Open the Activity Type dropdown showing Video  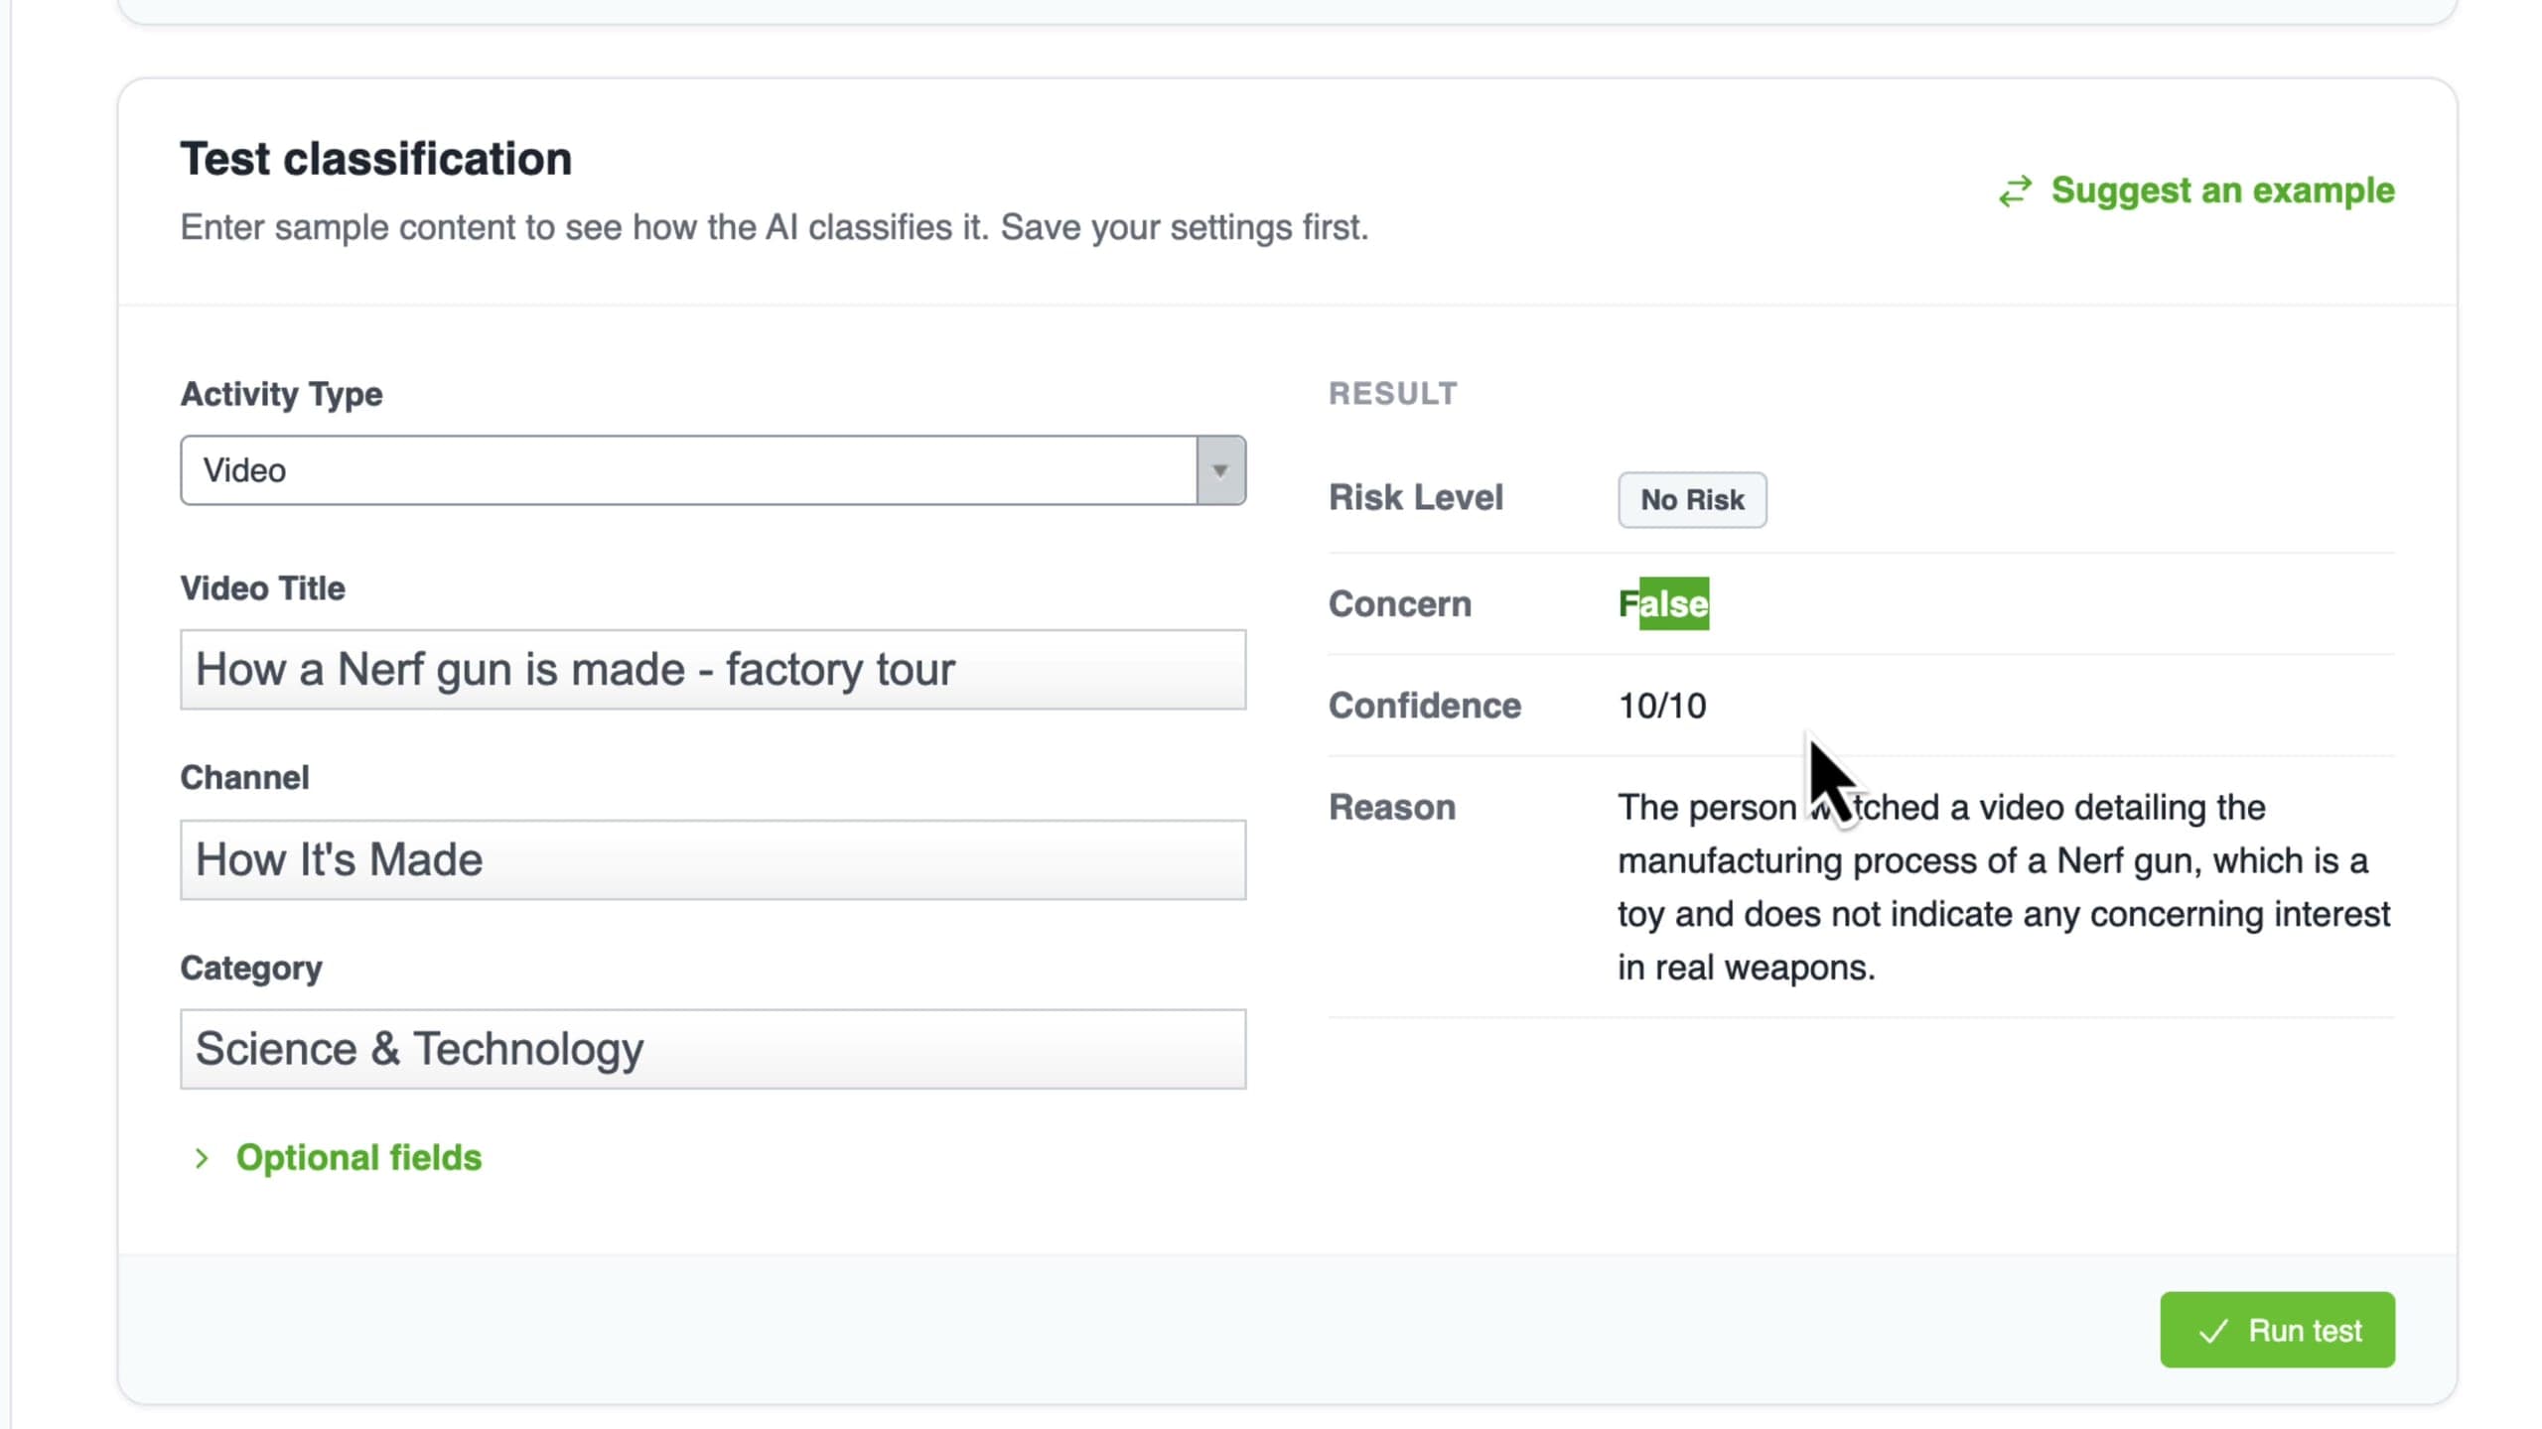point(713,470)
